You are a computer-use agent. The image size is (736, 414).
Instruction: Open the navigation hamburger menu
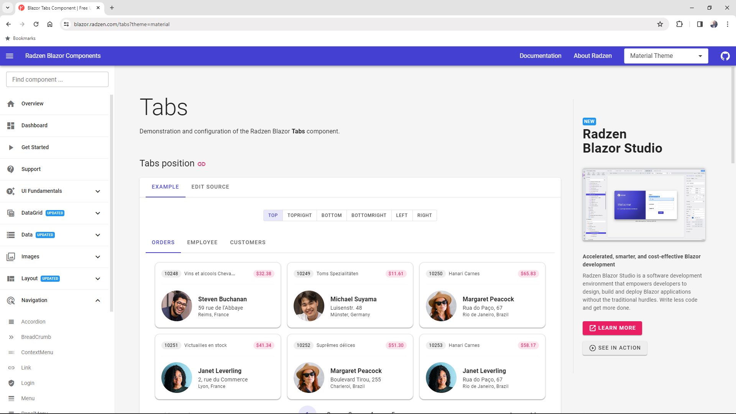coord(10,56)
